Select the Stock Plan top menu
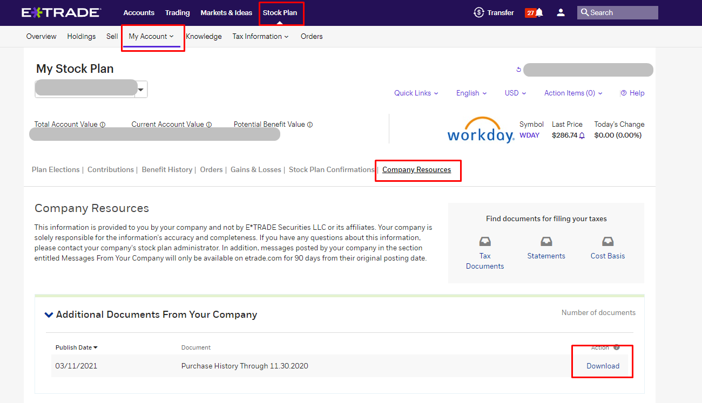Viewport: 702px width, 403px height. coord(280,12)
